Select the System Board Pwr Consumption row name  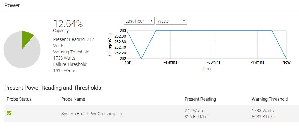[x=92, y=114]
